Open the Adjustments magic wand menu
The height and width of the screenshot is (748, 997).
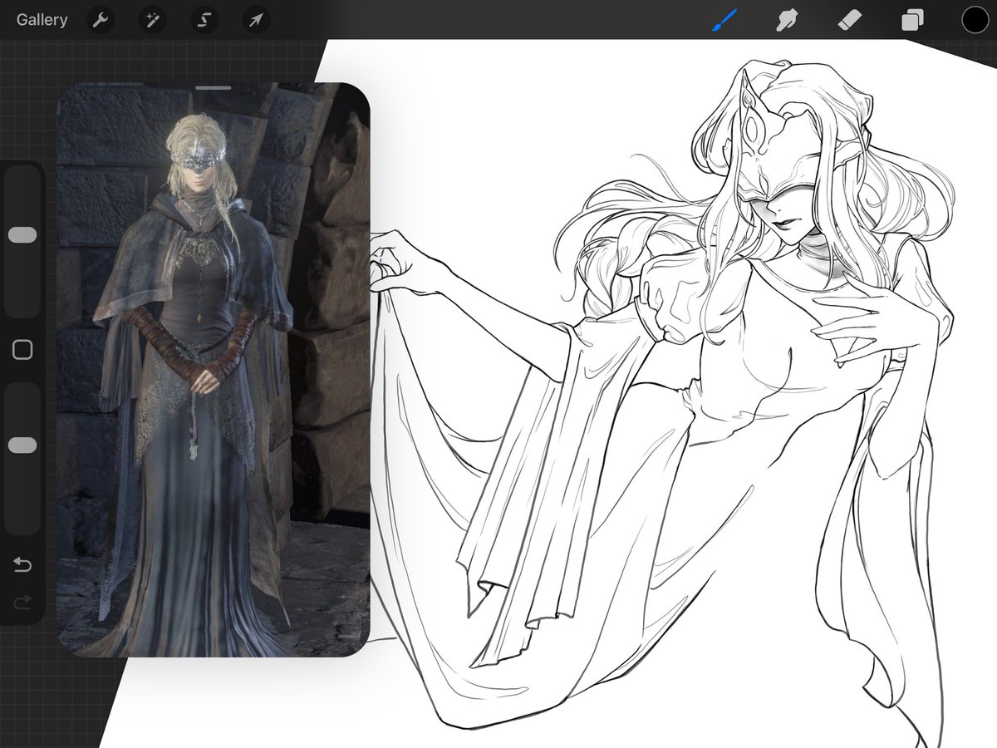pyautogui.click(x=152, y=20)
